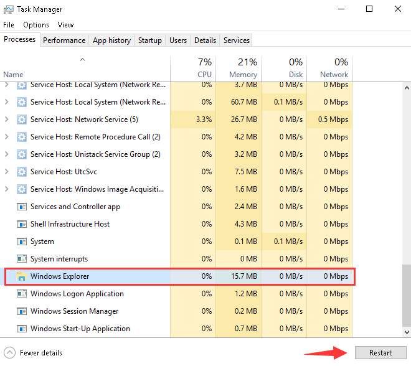Click the Service Host: Network Service gear icon
Image resolution: width=411 pixels, height=366 pixels.
22,120
